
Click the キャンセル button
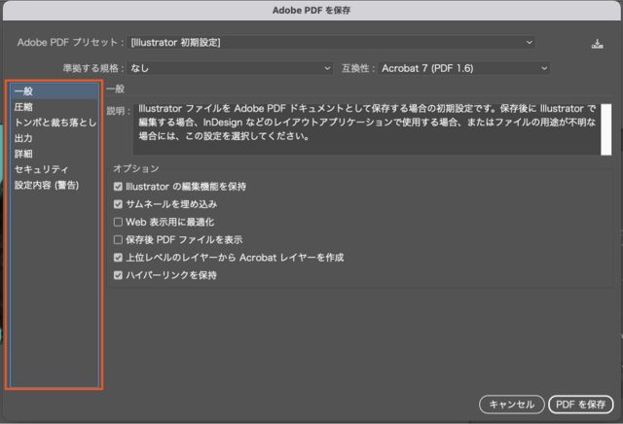coord(512,405)
